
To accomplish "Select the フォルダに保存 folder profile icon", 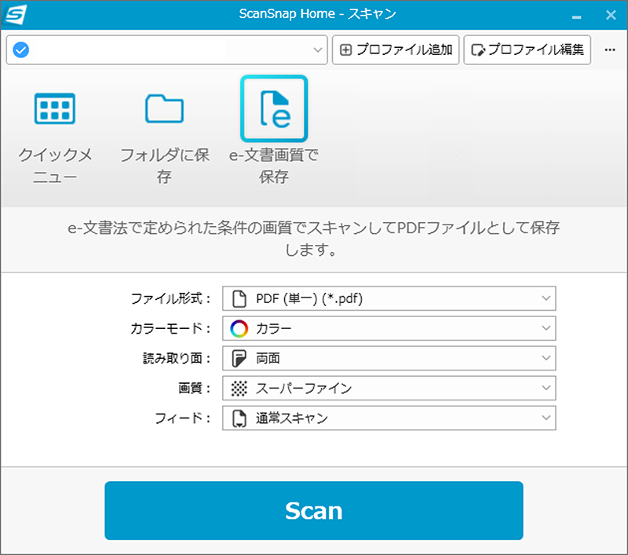I will coord(164,108).
